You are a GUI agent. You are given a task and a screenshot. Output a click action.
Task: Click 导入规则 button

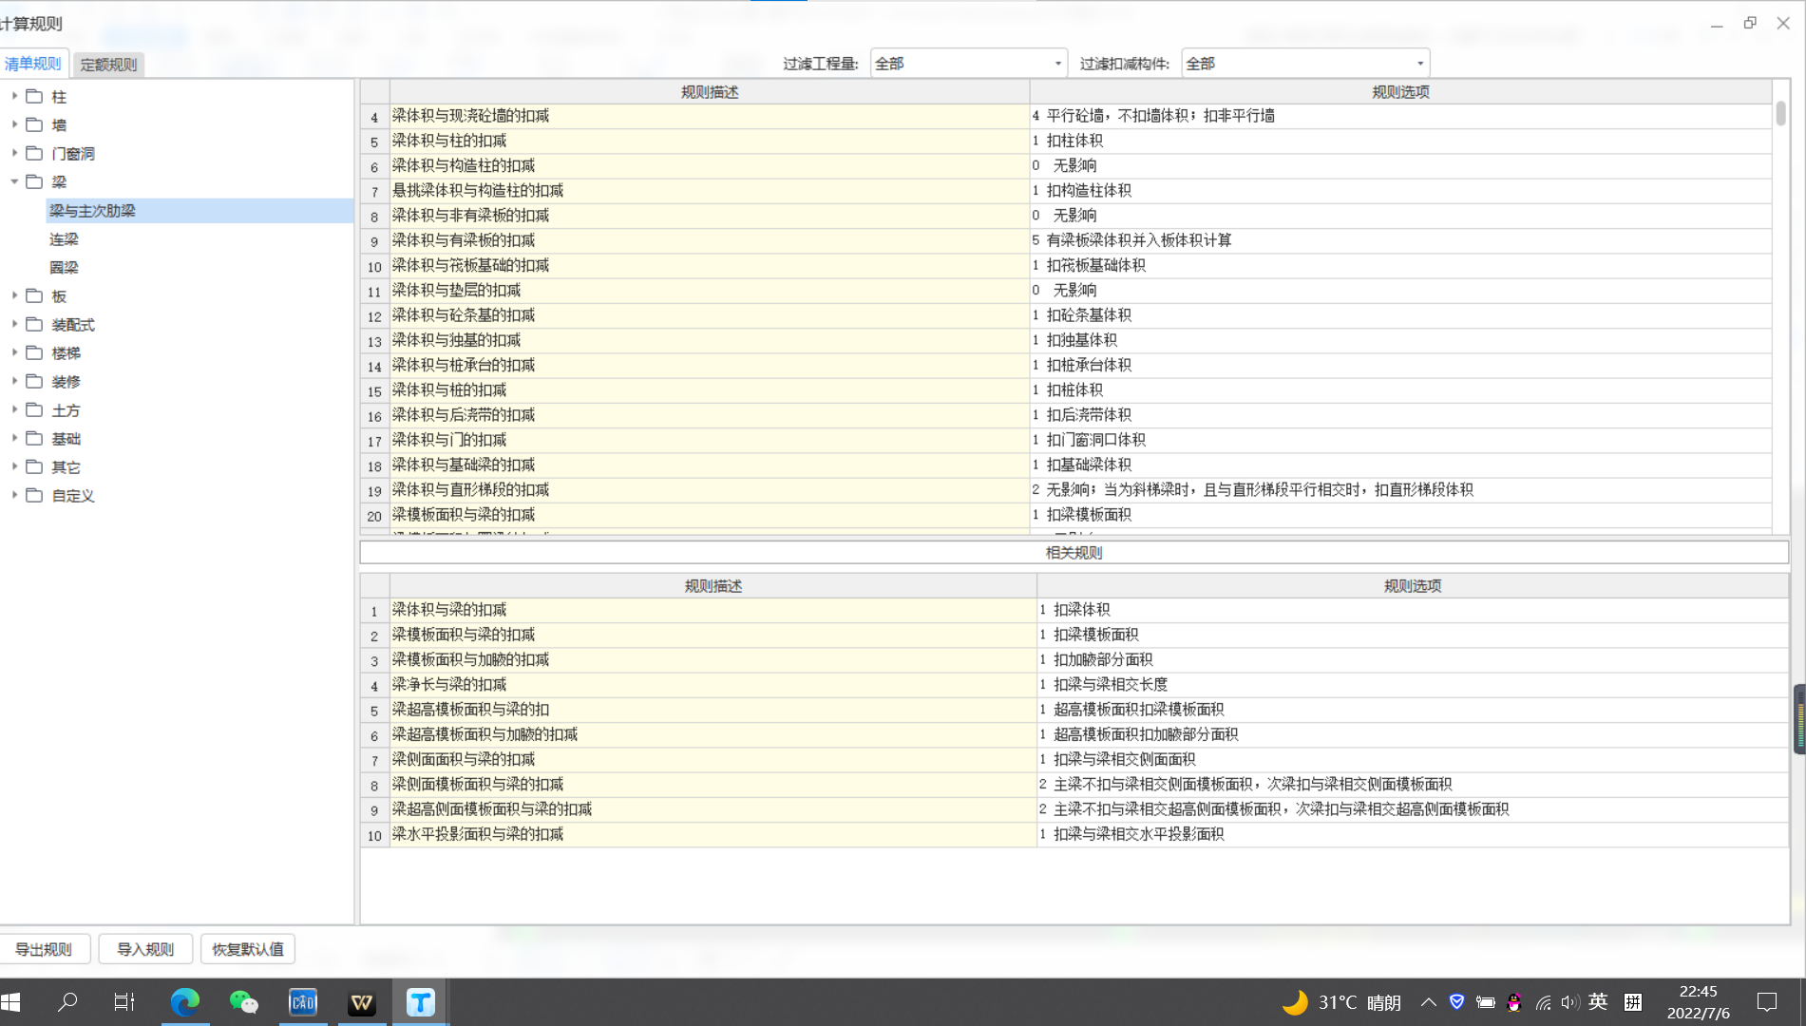(x=145, y=949)
